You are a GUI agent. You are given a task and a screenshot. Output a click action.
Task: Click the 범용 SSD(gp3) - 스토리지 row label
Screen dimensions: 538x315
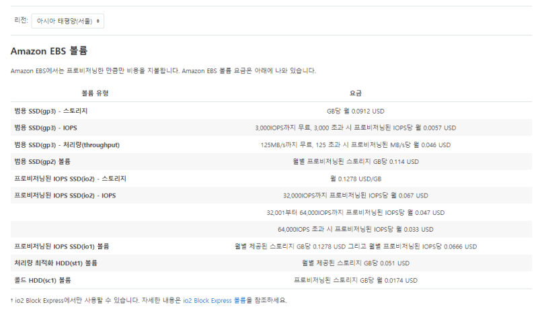point(51,111)
